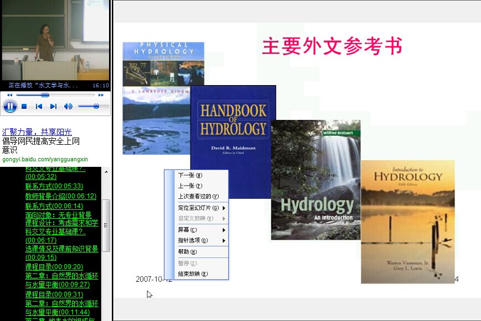Stop the media player
481x321 pixels.
click(x=24, y=106)
